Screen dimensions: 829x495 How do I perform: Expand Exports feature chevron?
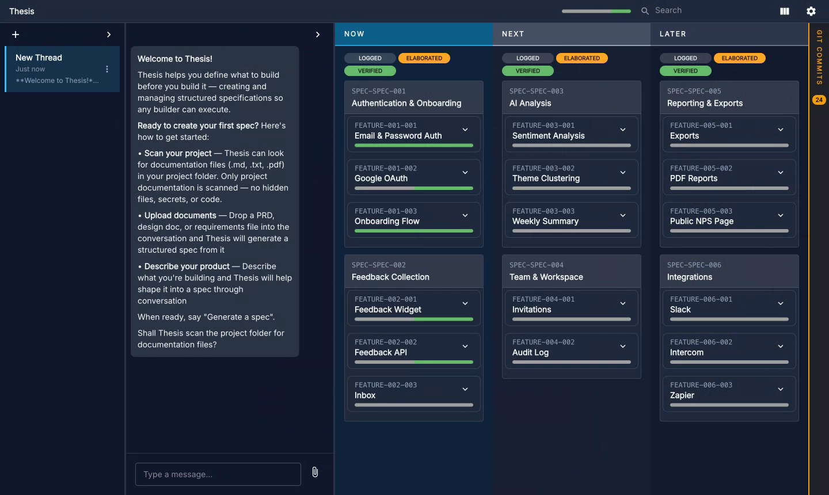coord(781,130)
